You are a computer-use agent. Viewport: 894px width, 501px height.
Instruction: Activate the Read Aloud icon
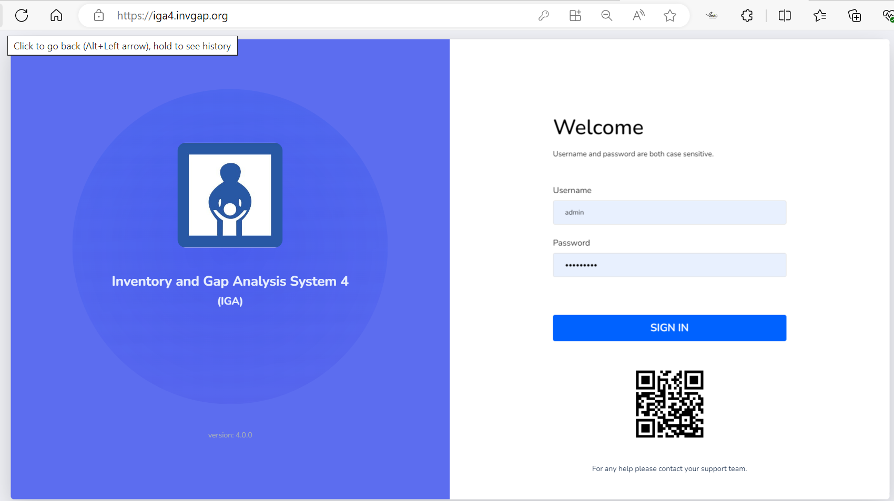click(x=638, y=16)
